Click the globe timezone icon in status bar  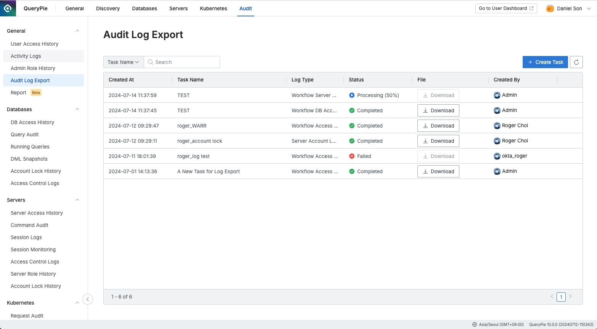click(x=474, y=324)
